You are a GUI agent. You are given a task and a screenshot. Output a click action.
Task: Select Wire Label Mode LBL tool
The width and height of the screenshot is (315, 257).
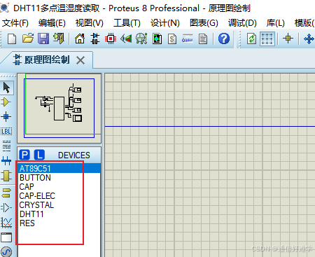(x=6, y=132)
